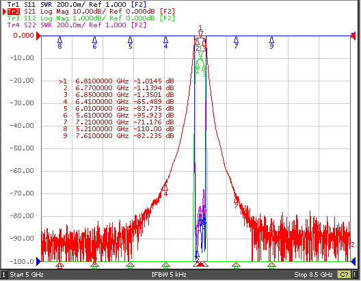Select red marker 7 on the S21 curve
This screenshot has width=361, height=281.
[236, 202]
